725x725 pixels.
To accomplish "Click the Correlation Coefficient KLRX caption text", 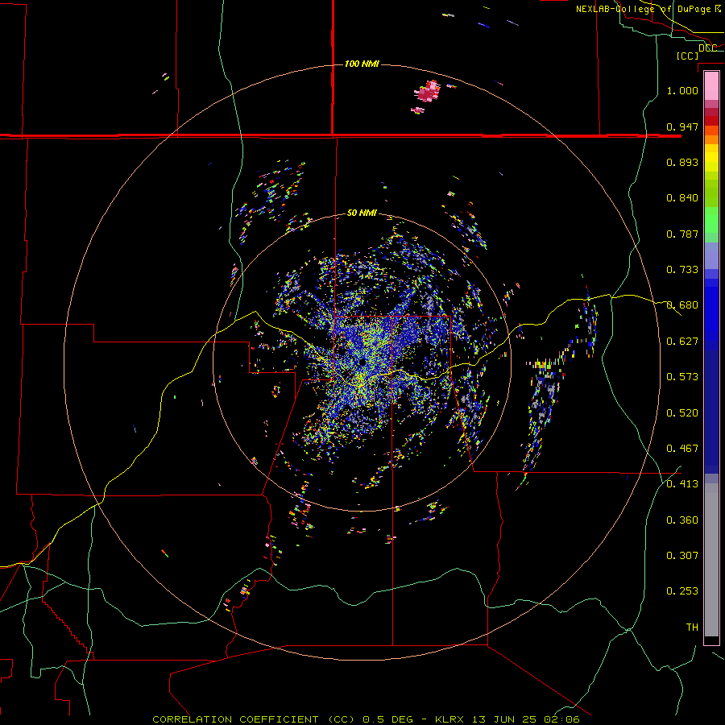I will pyautogui.click(x=366, y=719).
